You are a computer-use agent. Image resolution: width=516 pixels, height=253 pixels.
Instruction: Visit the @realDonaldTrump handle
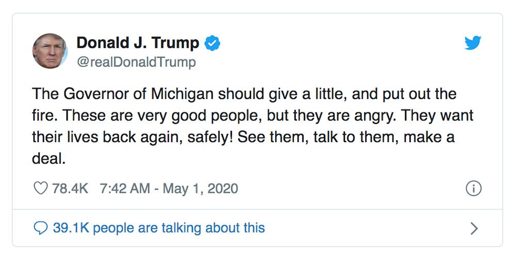(136, 62)
